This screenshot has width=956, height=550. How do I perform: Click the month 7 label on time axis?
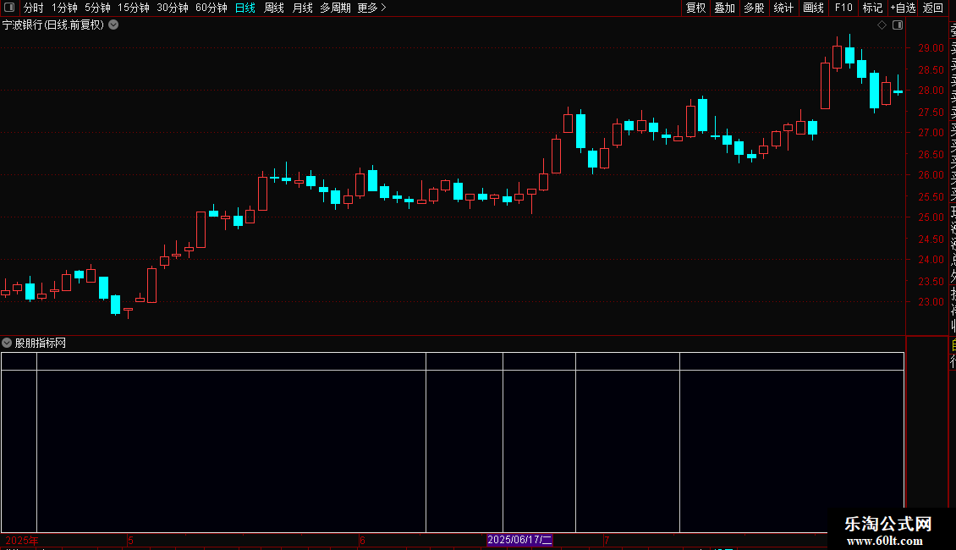[607, 541]
